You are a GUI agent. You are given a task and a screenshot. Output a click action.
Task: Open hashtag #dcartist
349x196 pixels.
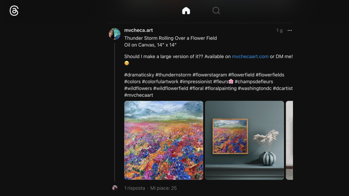click(283, 88)
